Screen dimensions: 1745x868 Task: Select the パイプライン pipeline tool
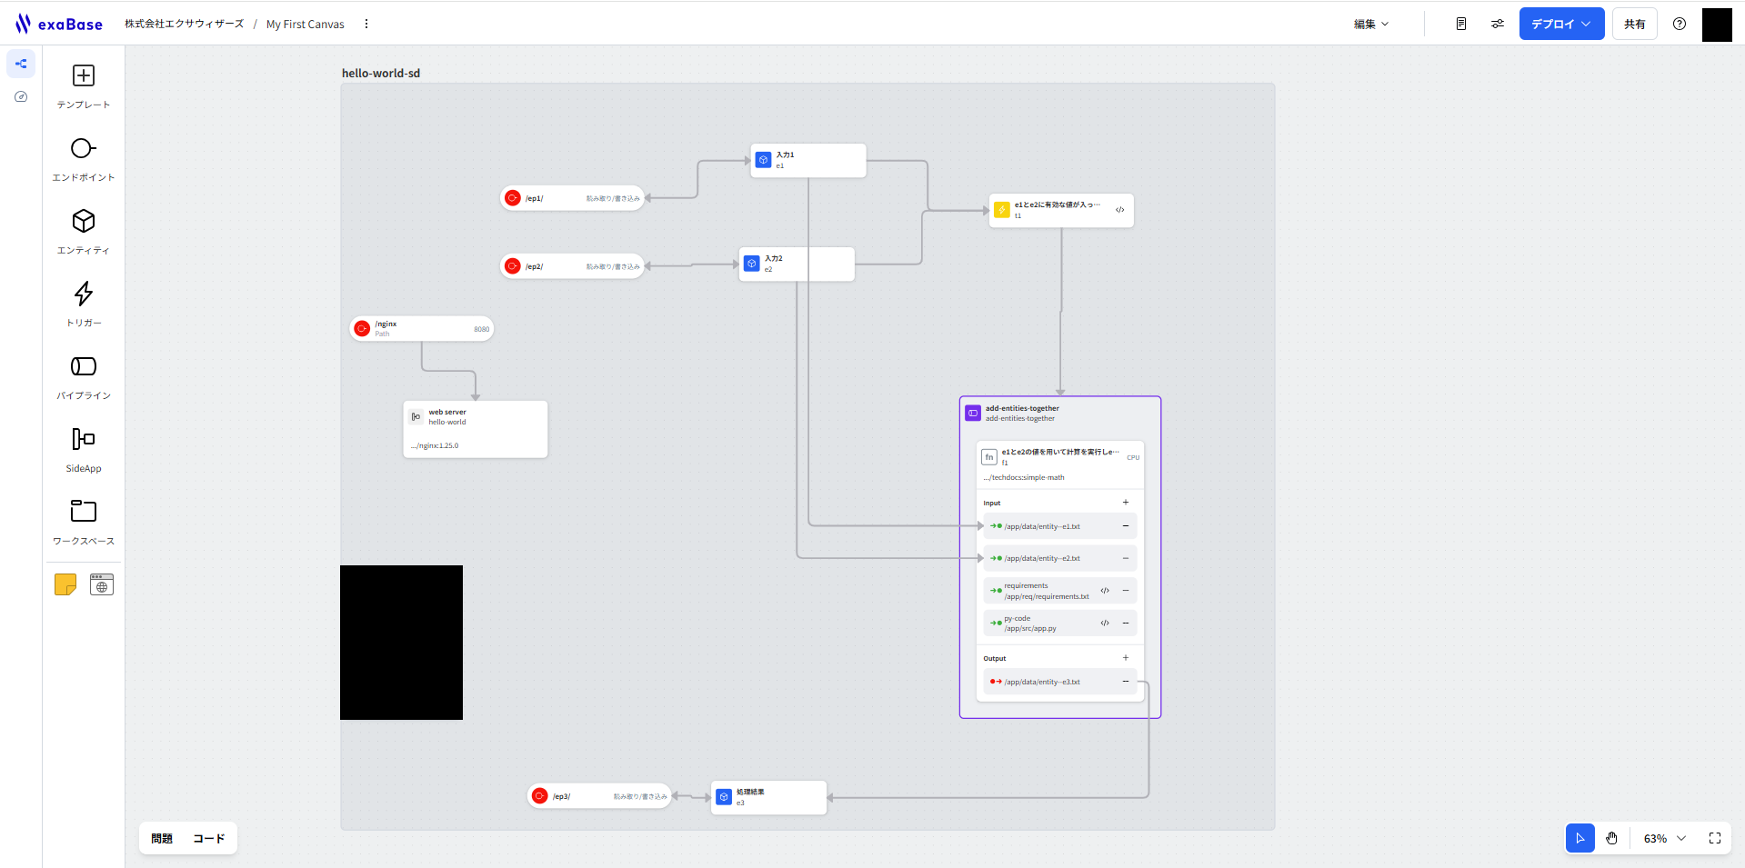pyautogui.click(x=84, y=377)
